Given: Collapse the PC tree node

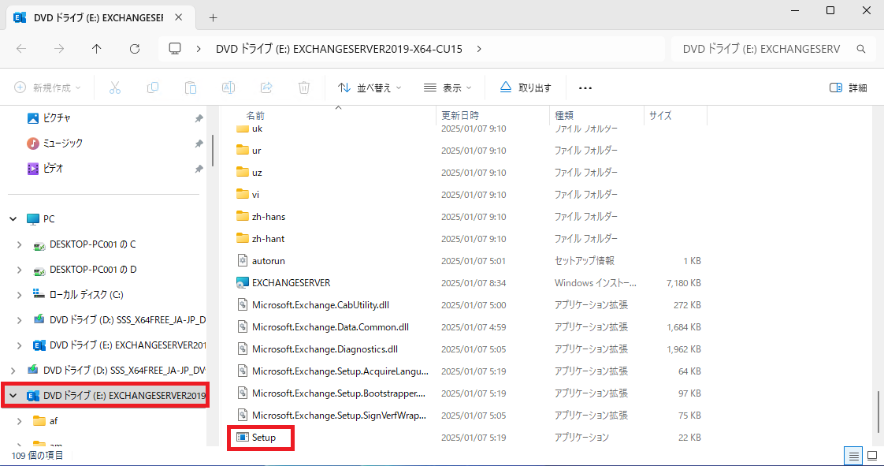Looking at the screenshot, I should pos(13,219).
